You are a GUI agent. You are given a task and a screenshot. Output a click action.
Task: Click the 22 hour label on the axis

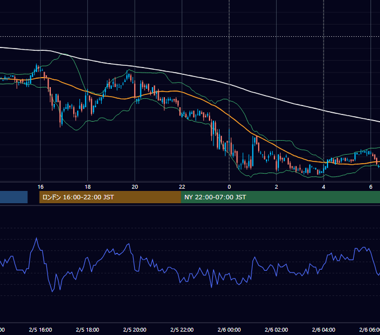click(x=182, y=187)
